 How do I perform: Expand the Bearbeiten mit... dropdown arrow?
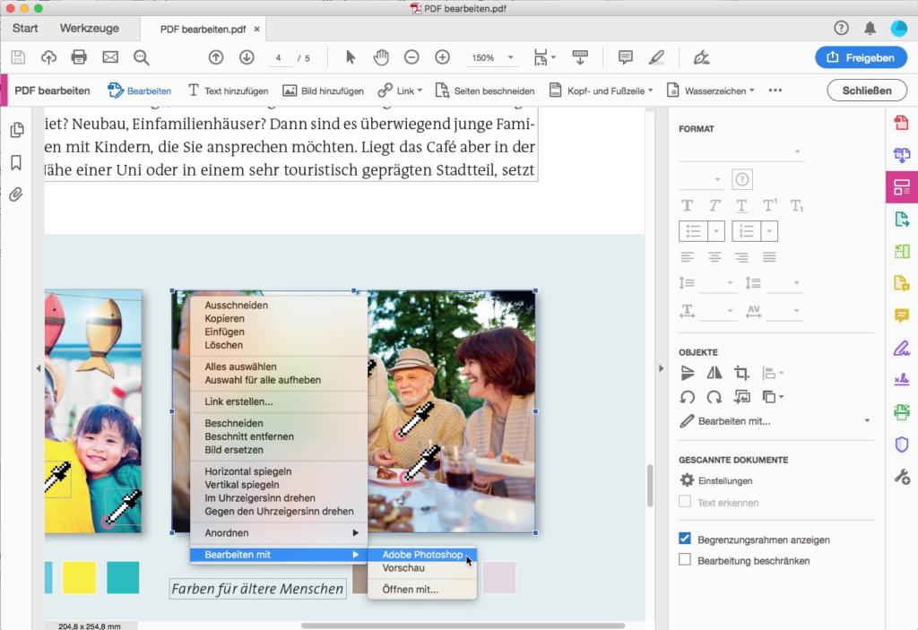pos(867,420)
